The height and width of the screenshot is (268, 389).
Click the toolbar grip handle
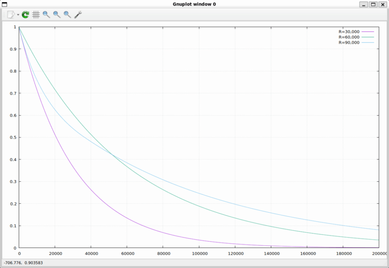point(4,15)
